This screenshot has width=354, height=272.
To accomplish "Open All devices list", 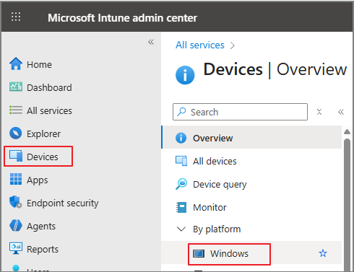I will pyautogui.click(x=251, y=161).
